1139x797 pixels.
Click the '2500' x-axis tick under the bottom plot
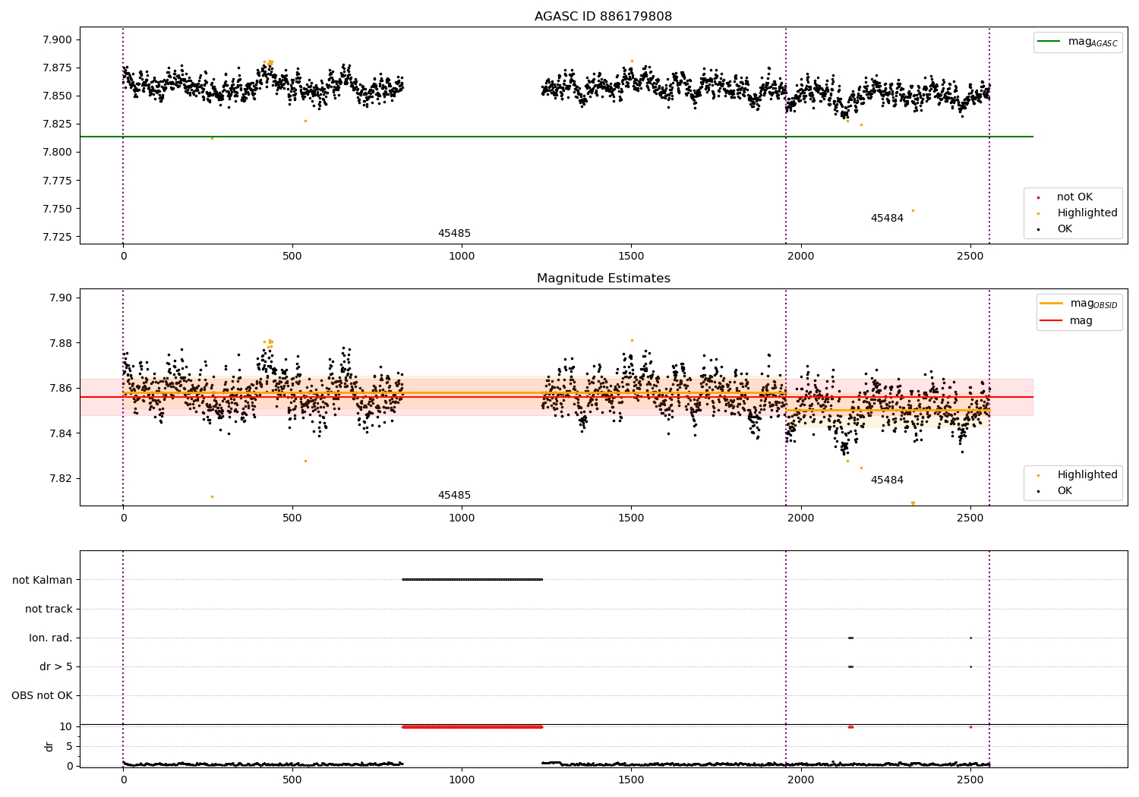(970, 780)
